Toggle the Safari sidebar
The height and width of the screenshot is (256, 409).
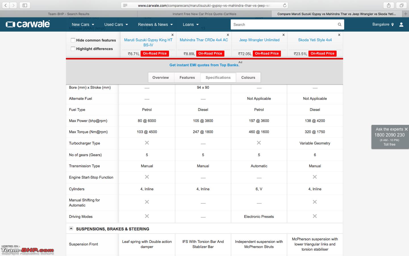click(x=25, y=5)
